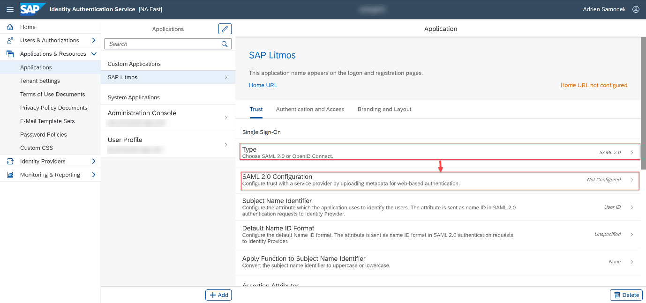The image size is (646, 303).
Task: Click the Home house icon
Action: point(10,27)
